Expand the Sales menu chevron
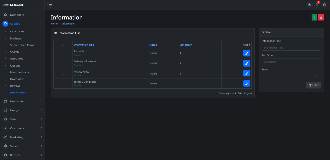Screen dimensions: 330x160 pyautogui.click(x=42, y=119)
